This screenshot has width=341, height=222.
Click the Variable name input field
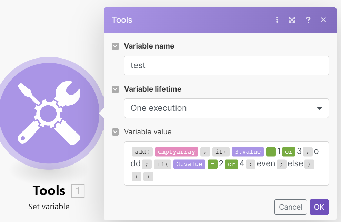(x=226, y=65)
